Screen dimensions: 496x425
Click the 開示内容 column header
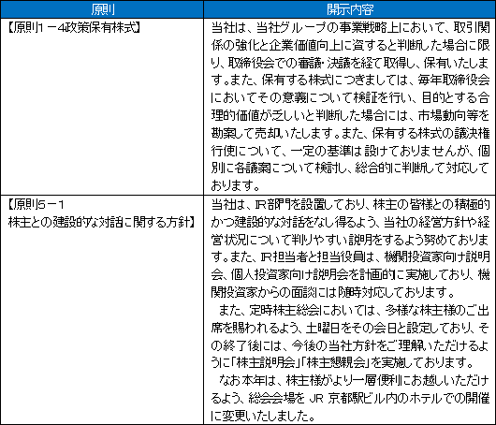pos(350,9)
